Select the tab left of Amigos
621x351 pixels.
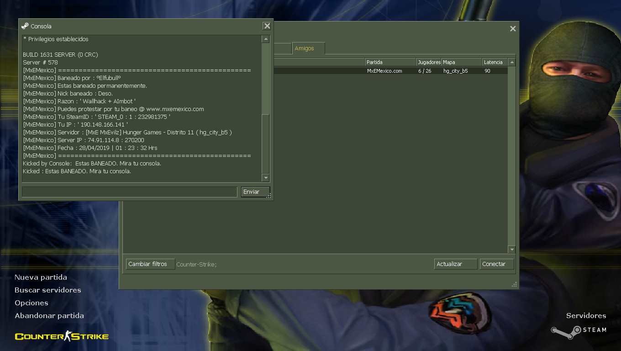point(282,48)
